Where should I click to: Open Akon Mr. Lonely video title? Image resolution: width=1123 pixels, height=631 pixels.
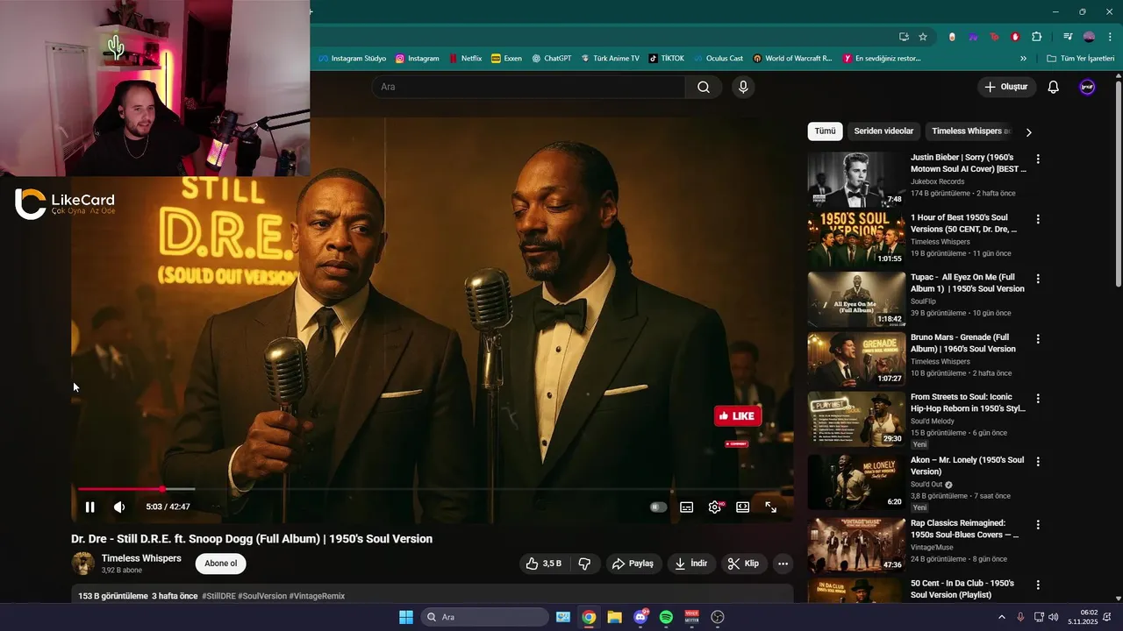click(967, 465)
